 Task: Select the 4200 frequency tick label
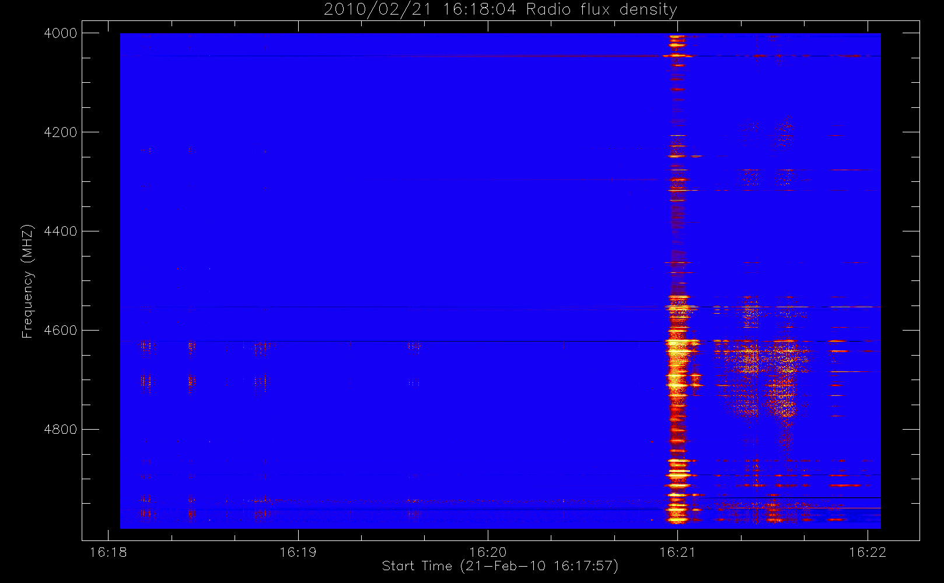[61, 132]
